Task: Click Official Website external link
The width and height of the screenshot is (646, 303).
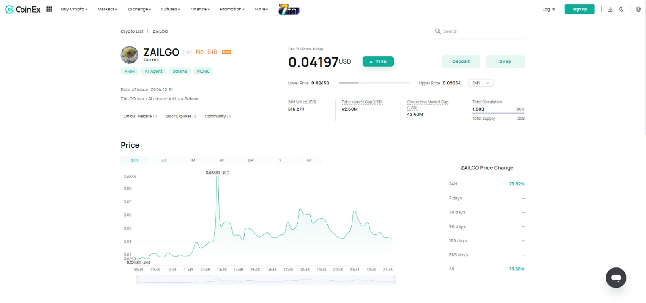Action: [140, 116]
